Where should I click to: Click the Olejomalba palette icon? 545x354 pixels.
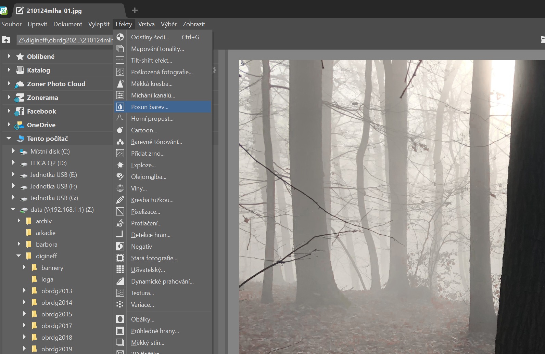tap(120, 176)
